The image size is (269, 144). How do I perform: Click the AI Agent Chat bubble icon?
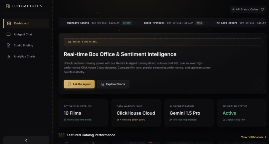8,34
